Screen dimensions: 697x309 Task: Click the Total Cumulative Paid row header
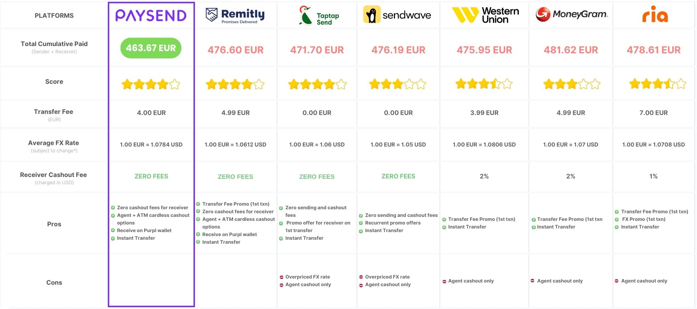tap(54, 44)
